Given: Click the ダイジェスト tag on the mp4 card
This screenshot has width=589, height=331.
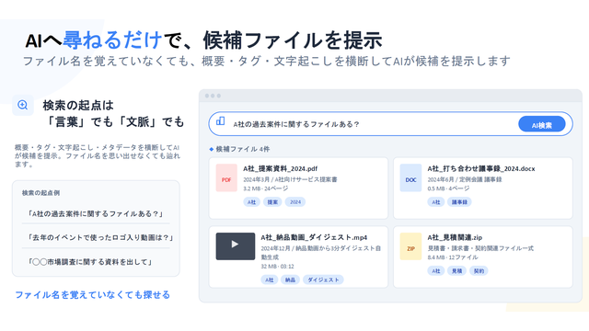Looking at the screenshot, I should click(323, 280).
